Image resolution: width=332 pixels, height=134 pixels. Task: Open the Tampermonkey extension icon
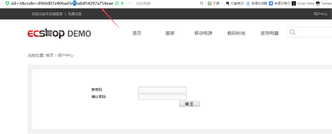tap(318, 3)
